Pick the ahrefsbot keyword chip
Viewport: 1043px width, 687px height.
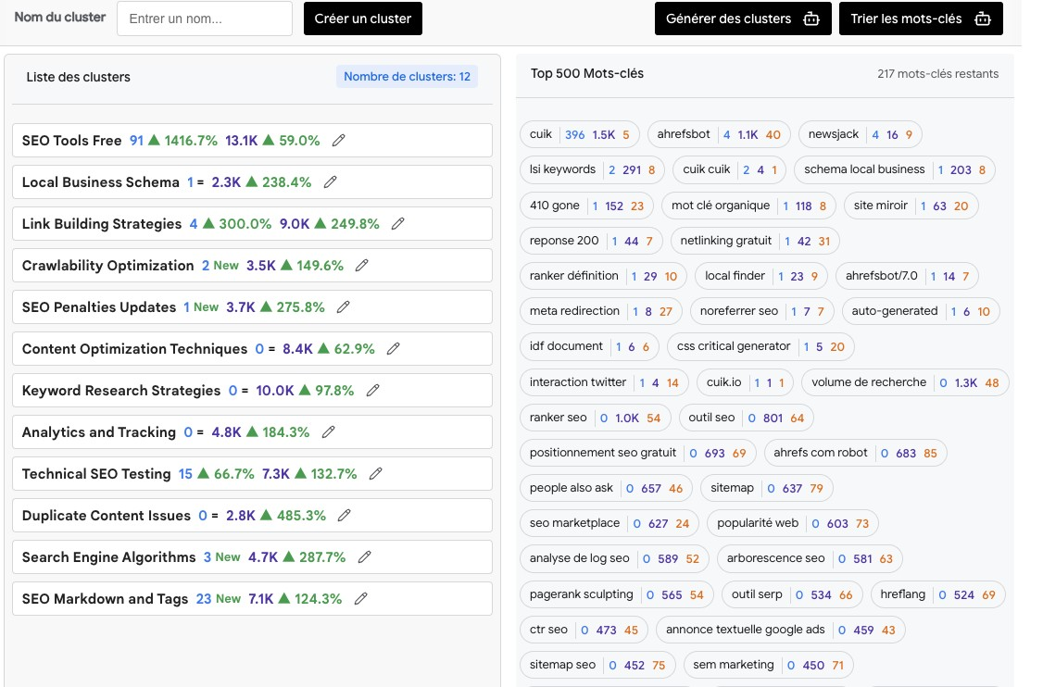coord(719,134)
